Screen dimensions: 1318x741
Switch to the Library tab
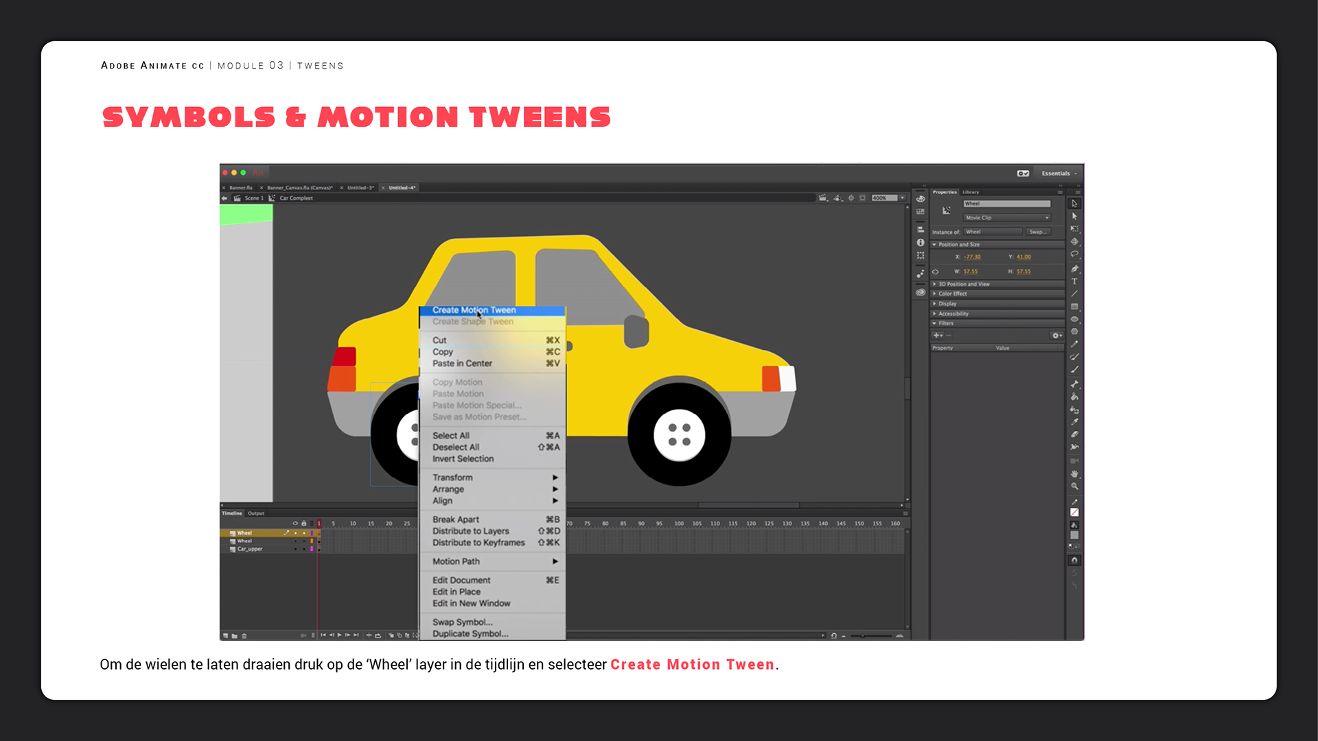(x=971, y=192)
